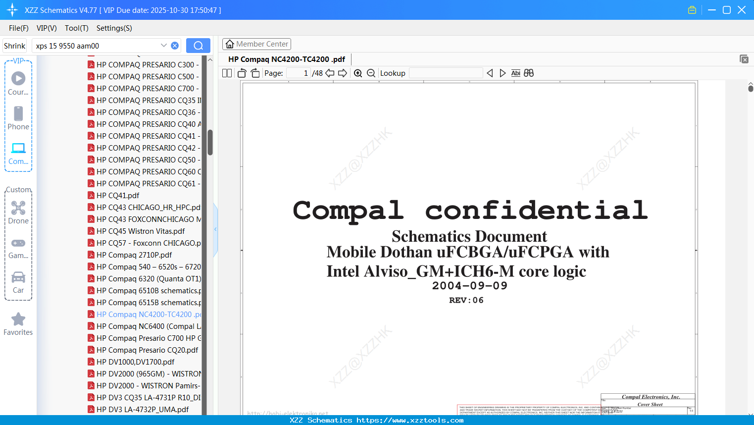754x425 pixels.
Task: Open HP CQ43 CHICAGO_HR_HPC file
Action: (x=144, y=207)
